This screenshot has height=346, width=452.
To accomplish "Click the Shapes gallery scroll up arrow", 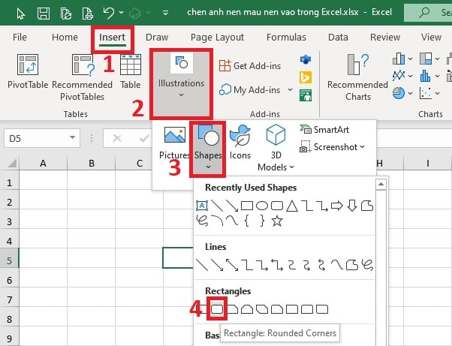I will (381, 185).
